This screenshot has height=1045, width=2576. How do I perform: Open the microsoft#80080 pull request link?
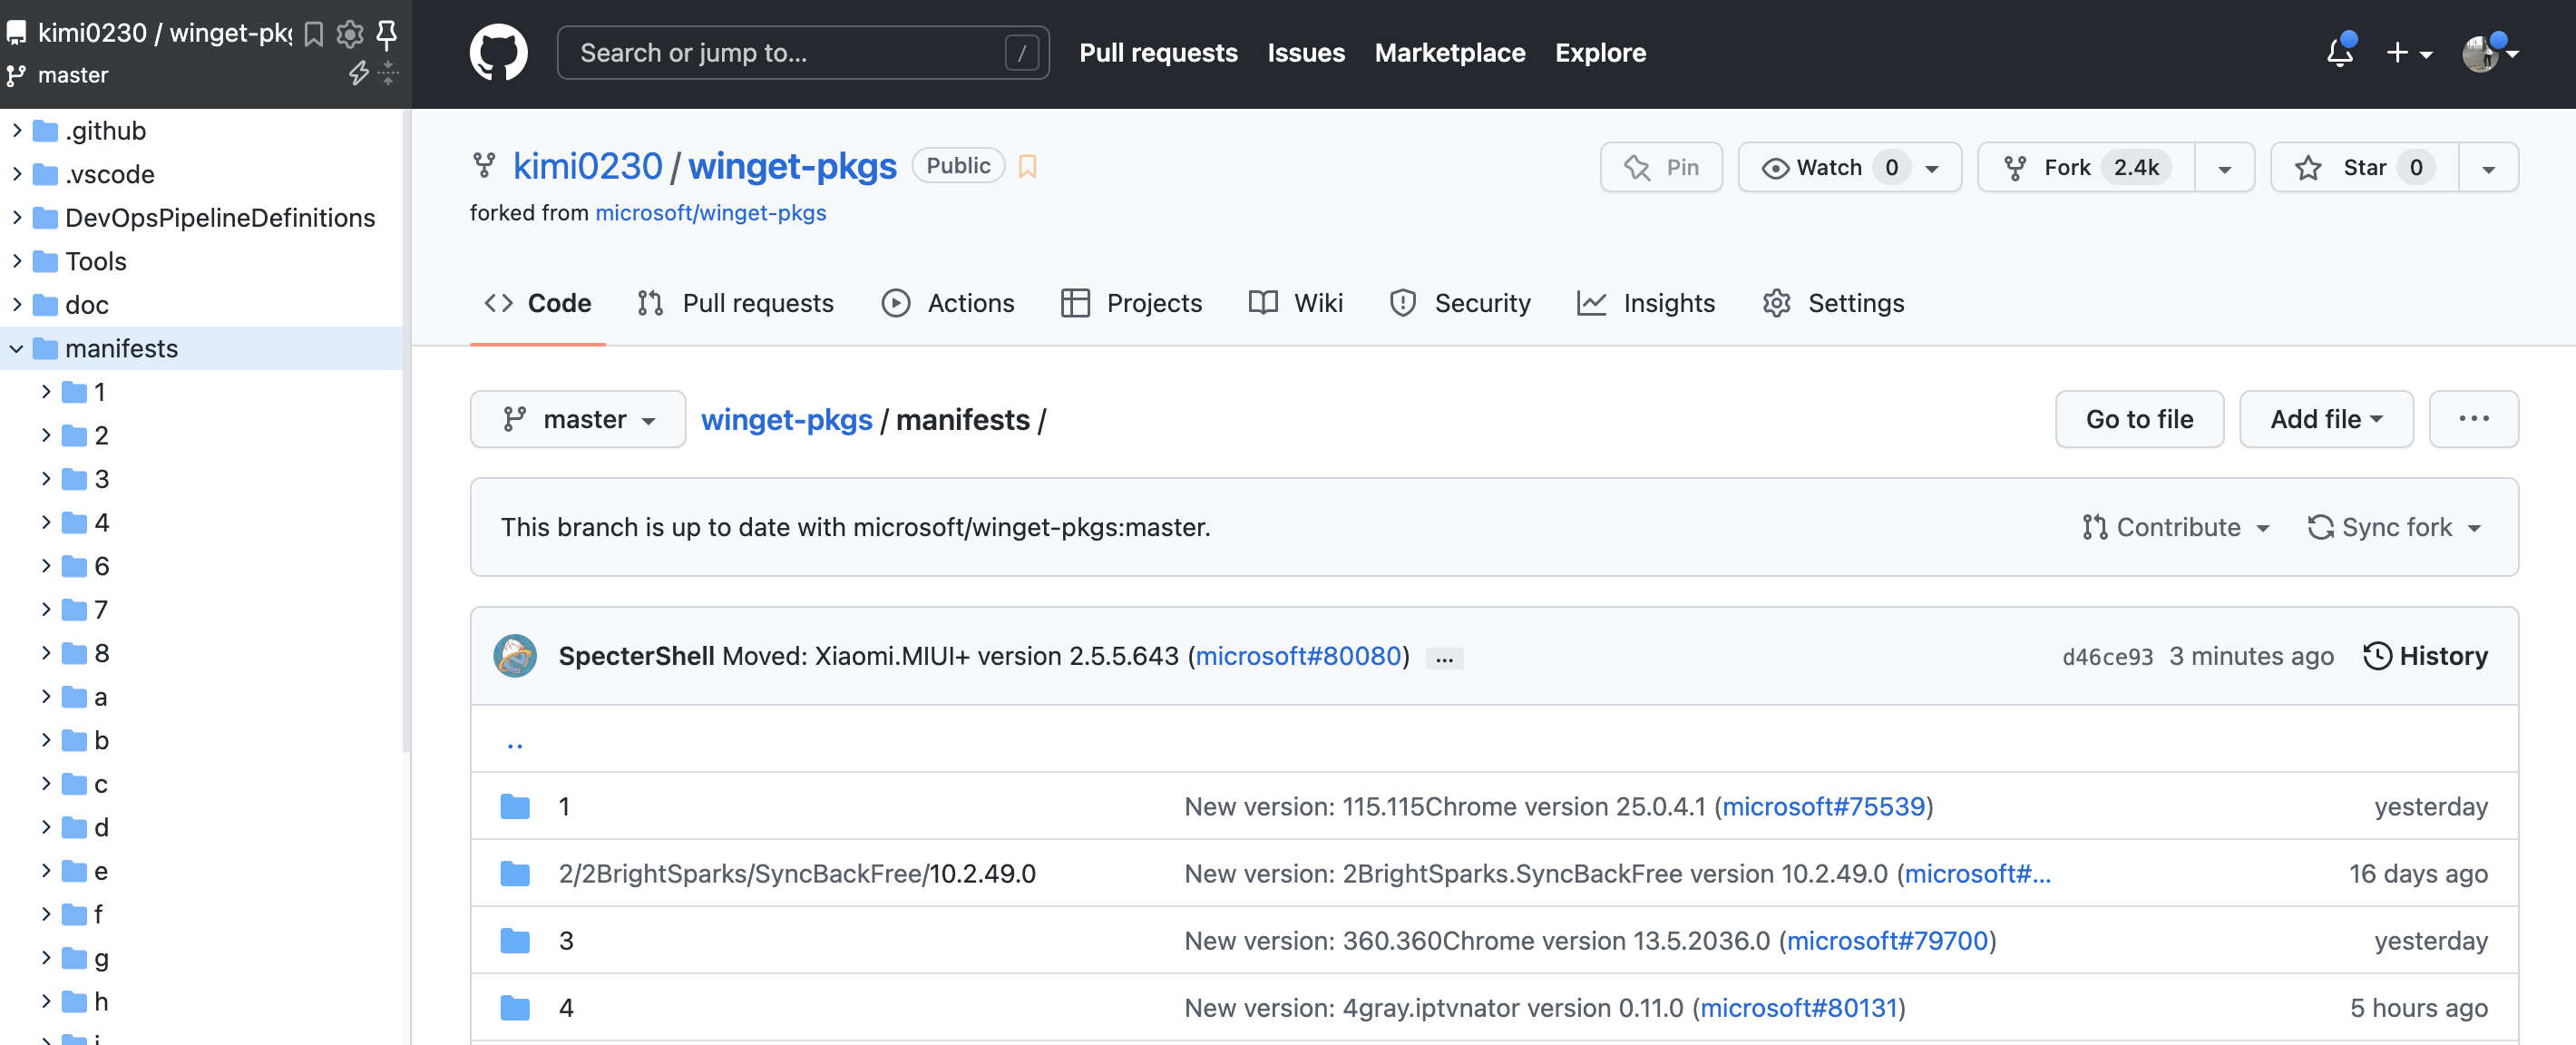tap(1298, 656)
